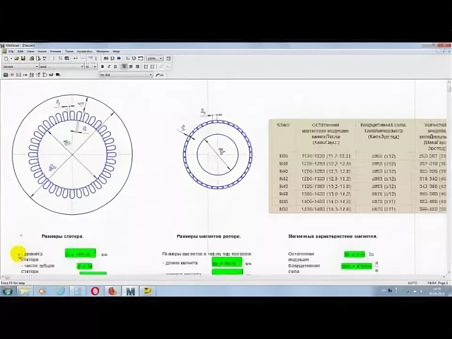Open the Greek symbols palette
The height and width of the screenshot is (339, 452).
click(51, 75)
